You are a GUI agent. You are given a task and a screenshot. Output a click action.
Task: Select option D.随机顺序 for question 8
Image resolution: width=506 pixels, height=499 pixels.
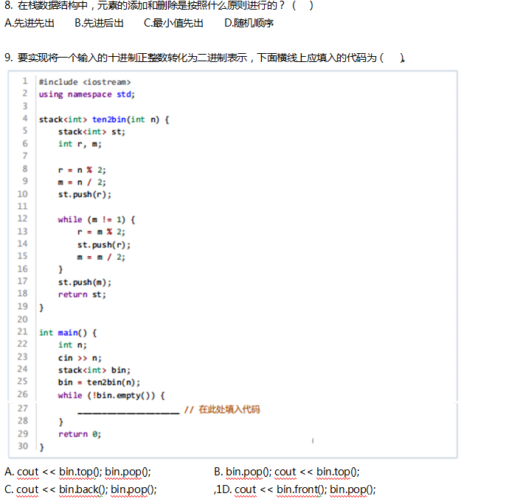[249, 23]
